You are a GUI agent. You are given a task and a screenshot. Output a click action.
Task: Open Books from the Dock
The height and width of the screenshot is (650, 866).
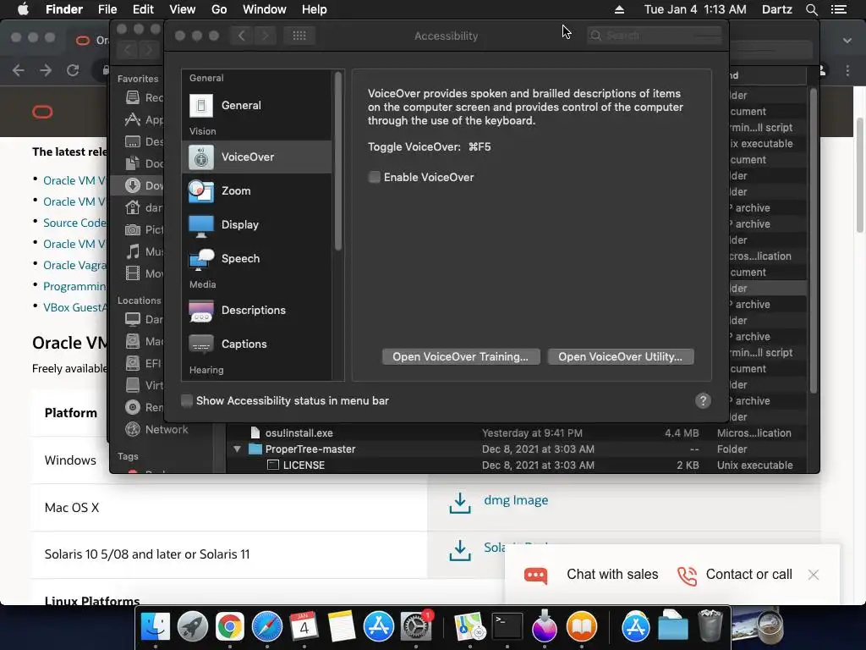click(582, 627)
